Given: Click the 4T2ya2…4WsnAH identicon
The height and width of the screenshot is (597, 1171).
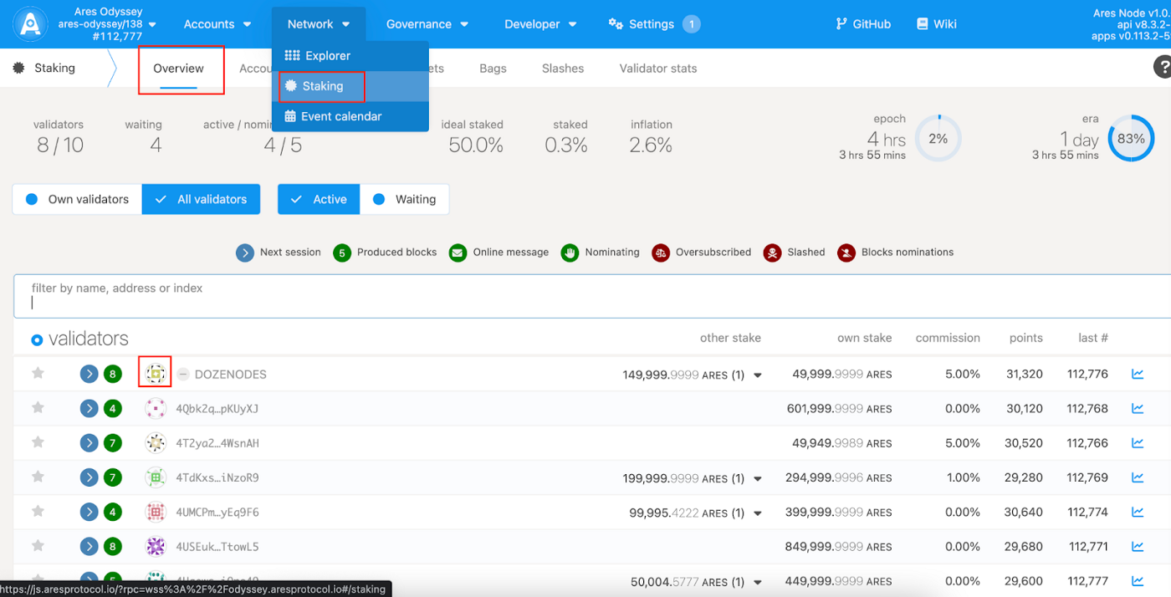Looking at the screenshot, I should pyautogui.click(x=155, y=443).
